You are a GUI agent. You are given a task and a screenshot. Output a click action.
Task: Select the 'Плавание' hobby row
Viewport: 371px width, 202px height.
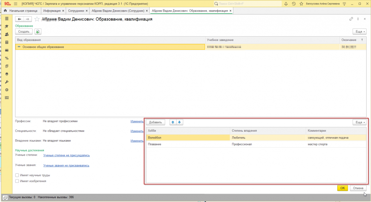click(256, 144)
